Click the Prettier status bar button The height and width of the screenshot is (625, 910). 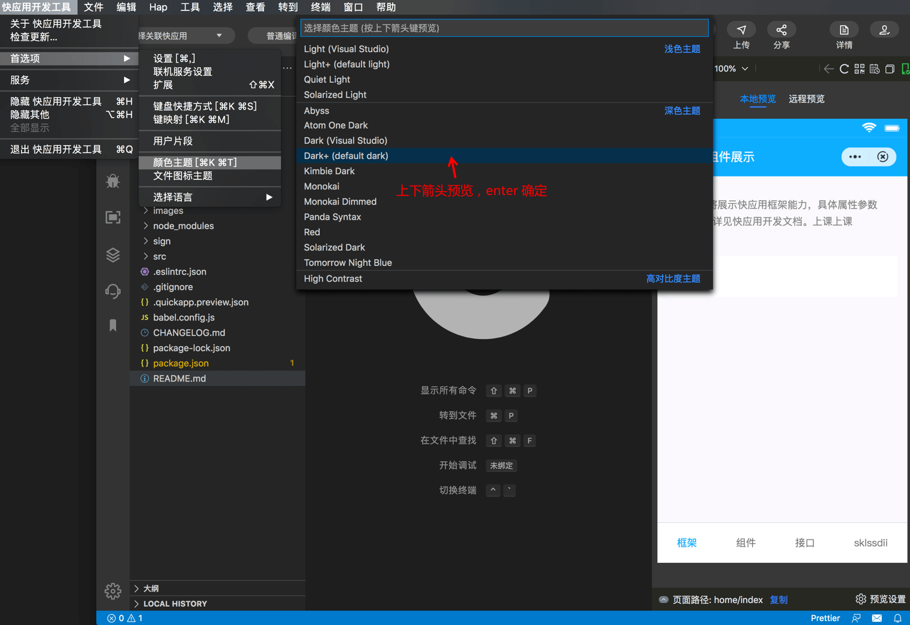click(825, 618)
